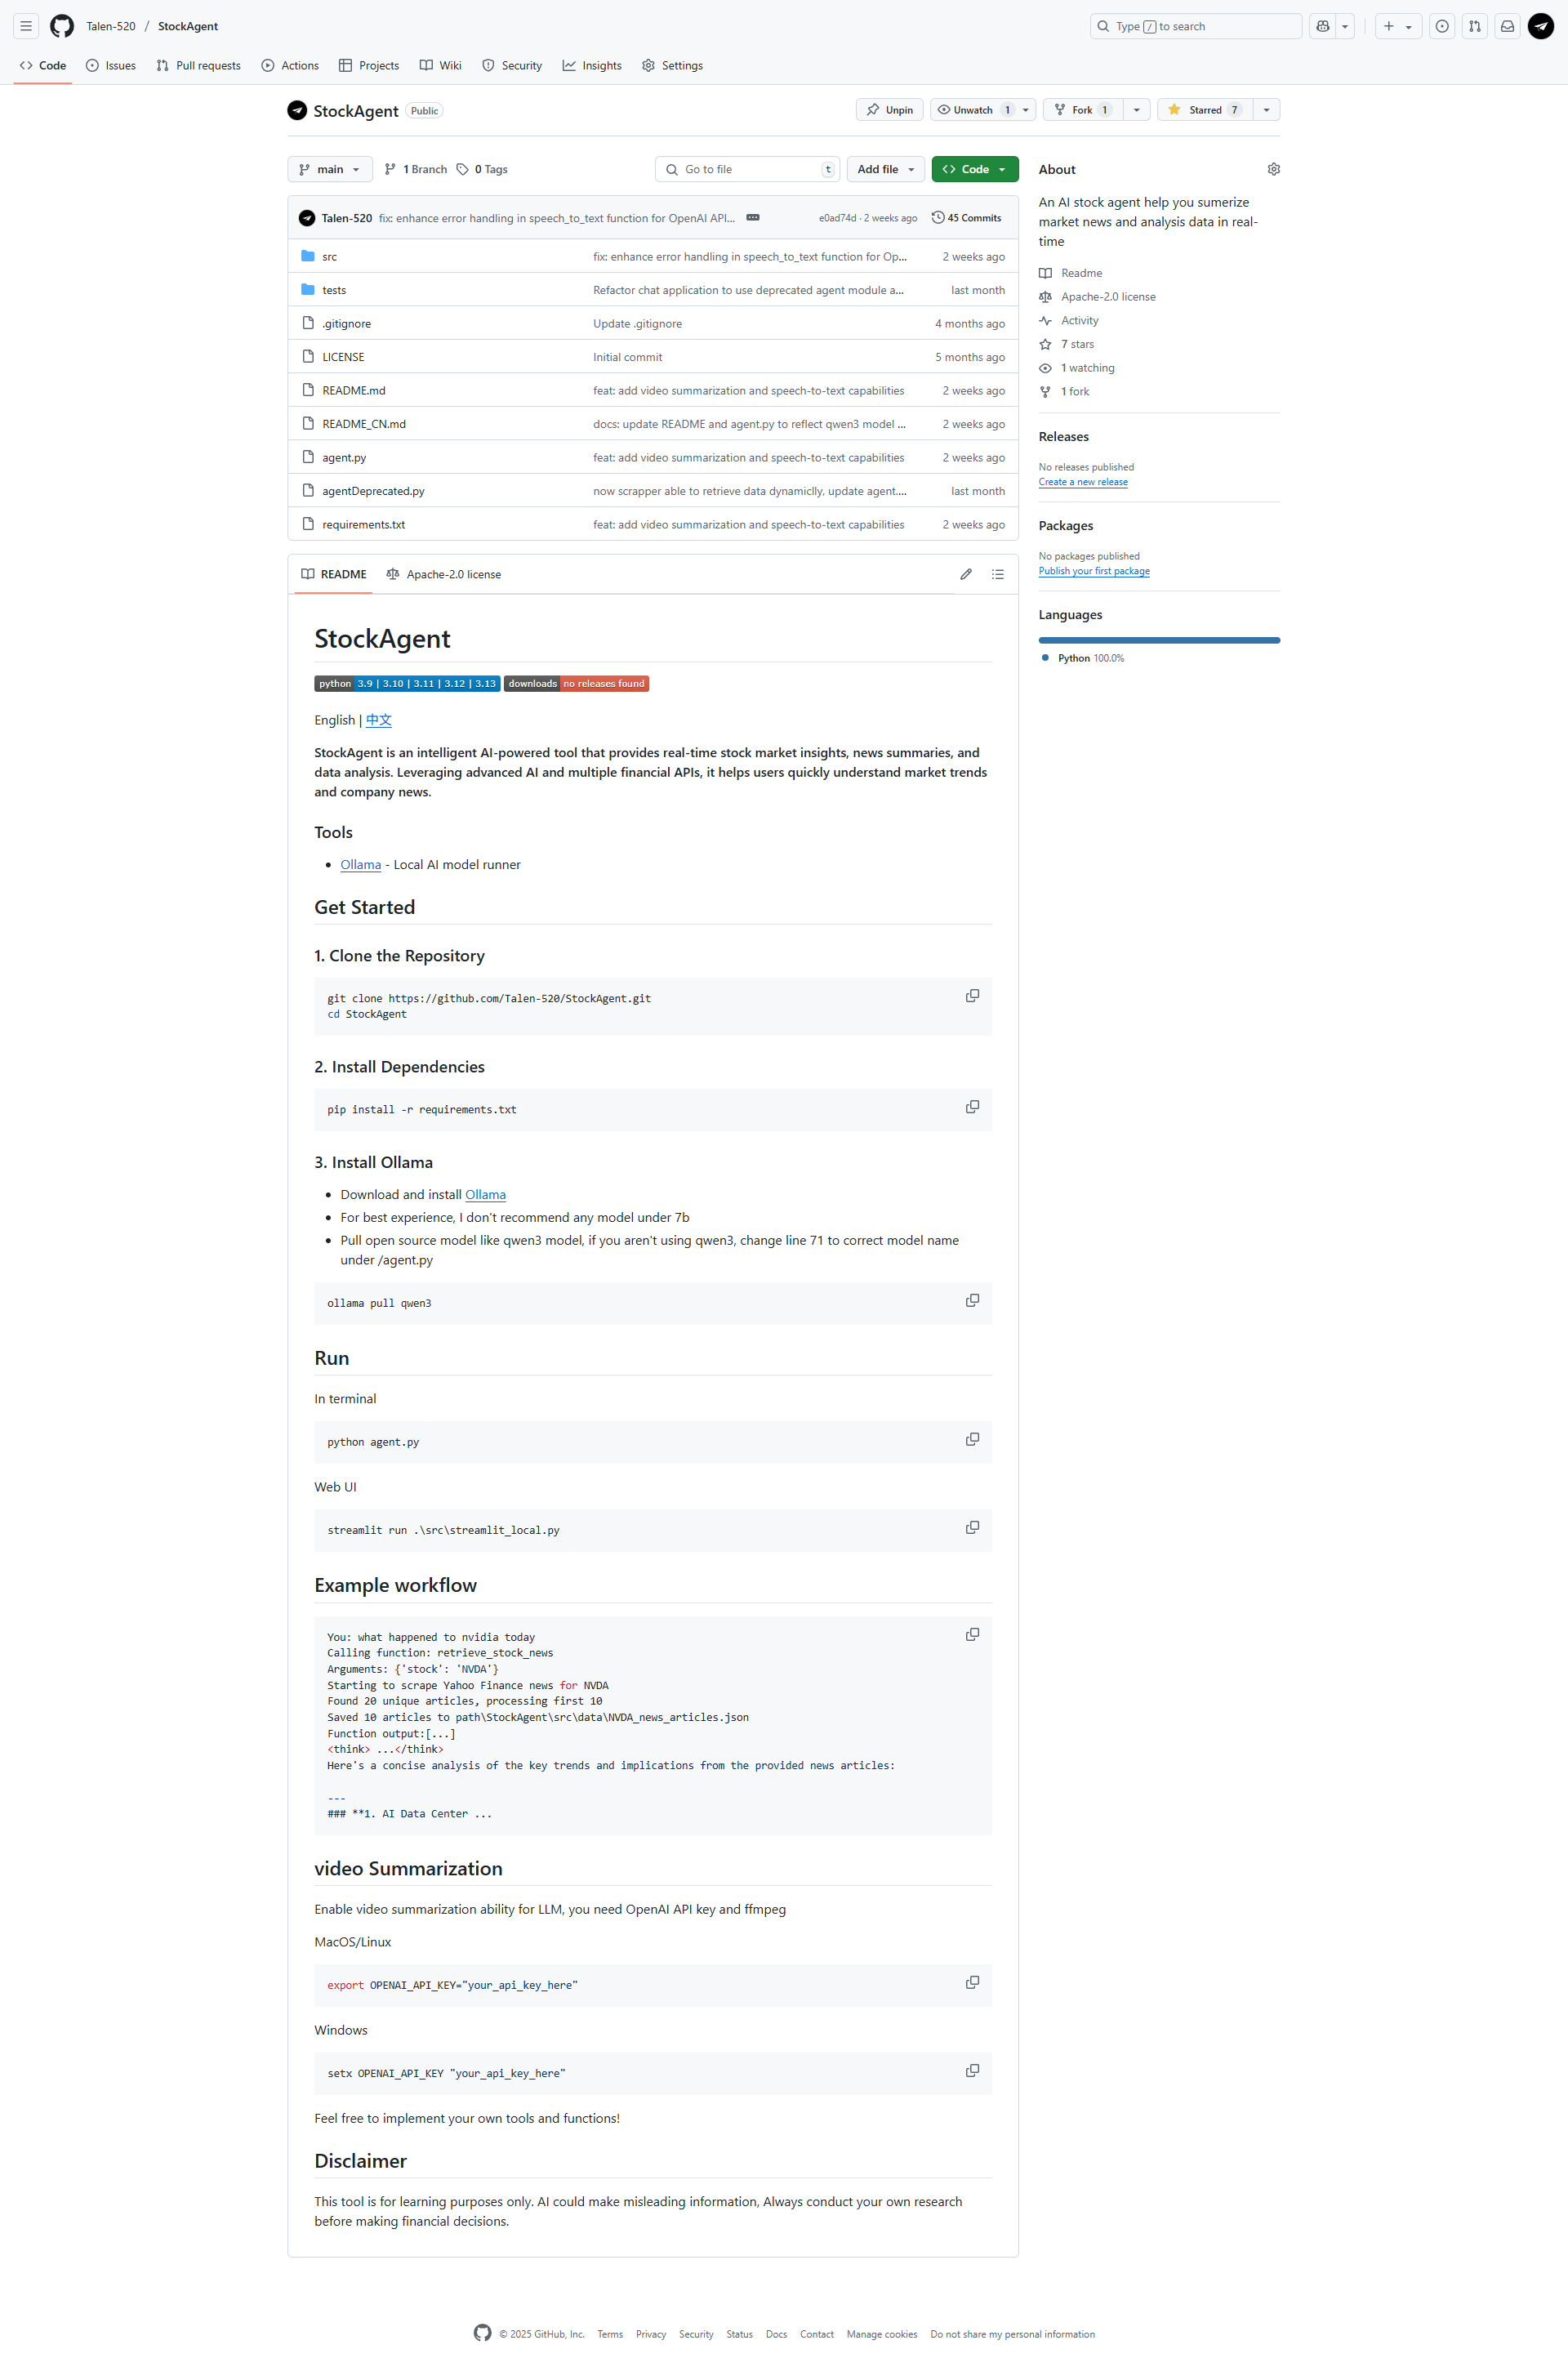Viewport: 1568px width, 2376px height.
Task: Copy the git clone command
Action: 972,996
